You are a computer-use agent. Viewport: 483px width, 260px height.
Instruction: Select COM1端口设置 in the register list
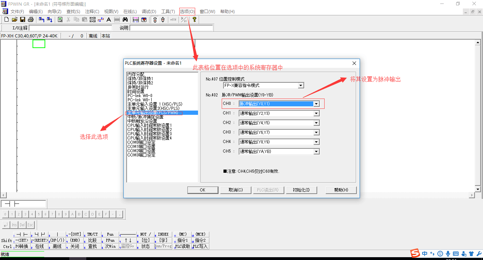(x=141, y=147)
